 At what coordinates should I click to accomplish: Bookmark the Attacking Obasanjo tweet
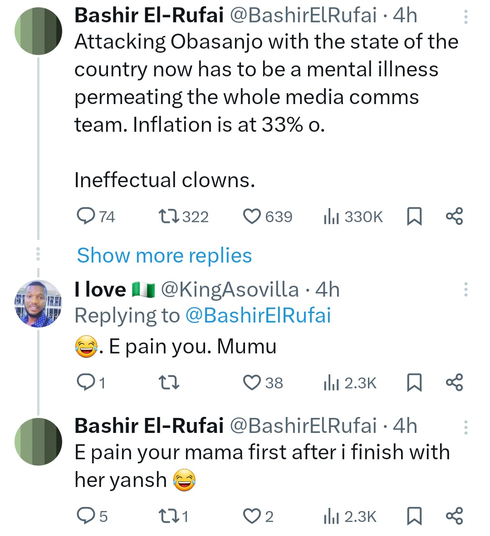413,217
